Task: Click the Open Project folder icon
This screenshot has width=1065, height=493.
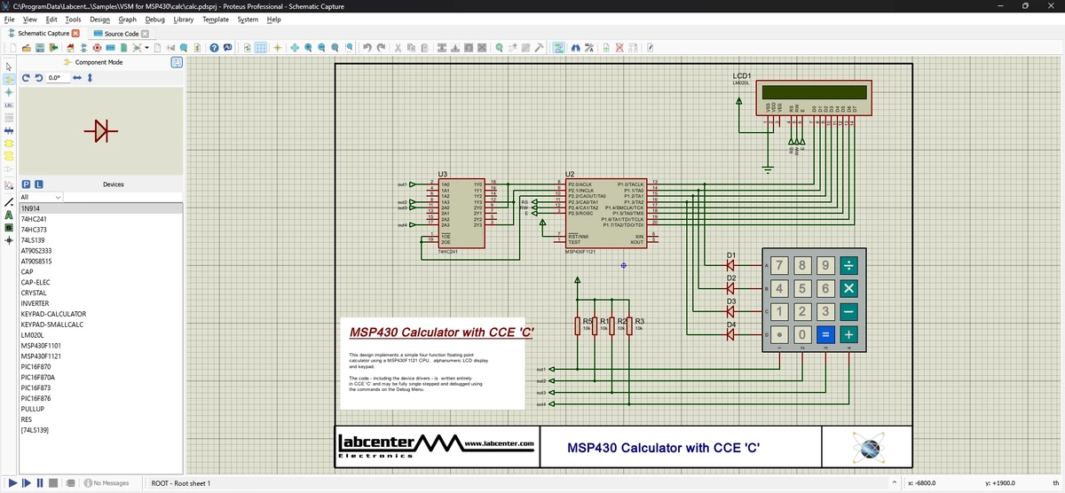Action: [x=27, y=47]
